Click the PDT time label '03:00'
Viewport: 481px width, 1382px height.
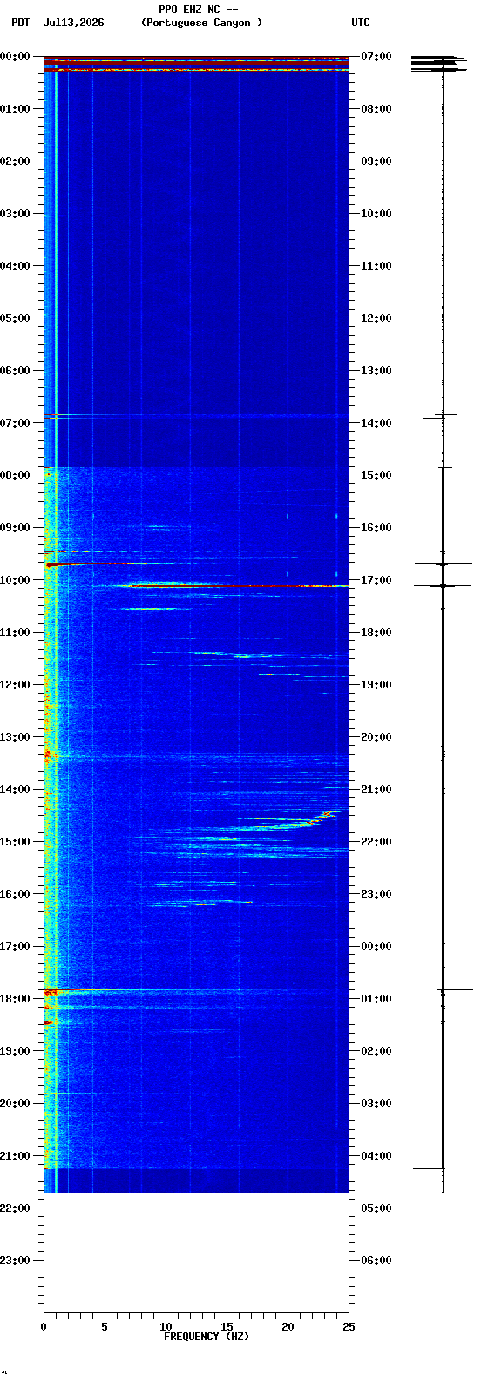click(x=16, y=214)
